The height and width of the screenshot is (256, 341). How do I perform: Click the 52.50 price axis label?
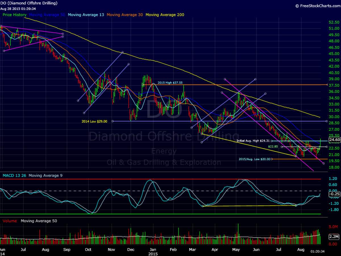(333, 22)
